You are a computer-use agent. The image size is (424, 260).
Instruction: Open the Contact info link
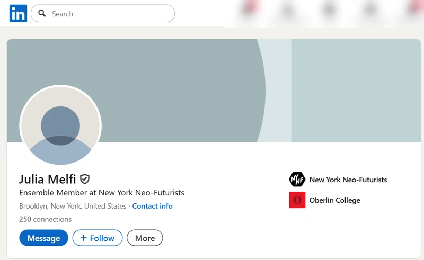pos(152,206)
